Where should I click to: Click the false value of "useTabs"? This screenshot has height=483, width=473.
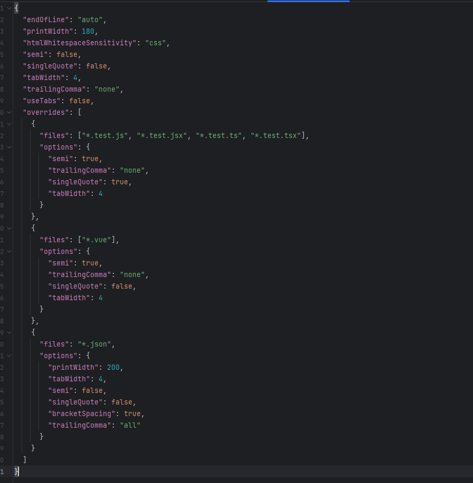(x=80, y=101)
